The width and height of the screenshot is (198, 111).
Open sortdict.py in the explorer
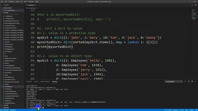pos(8,89)
